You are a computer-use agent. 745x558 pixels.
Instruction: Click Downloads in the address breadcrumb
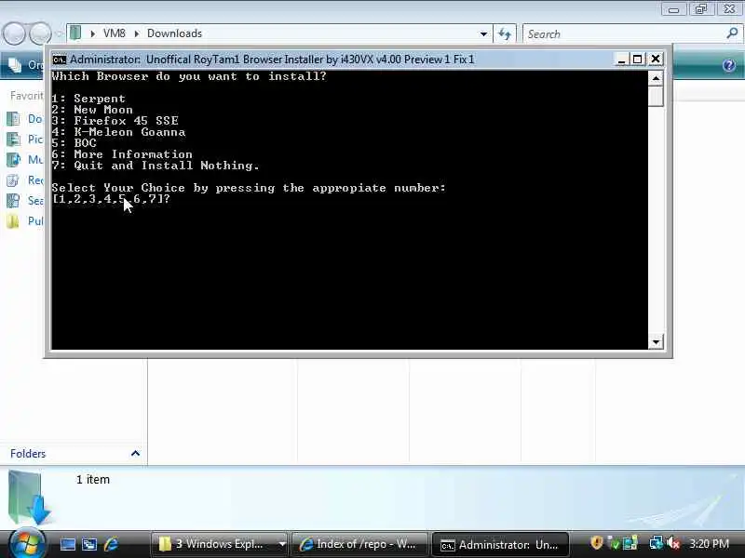(174, 33)
